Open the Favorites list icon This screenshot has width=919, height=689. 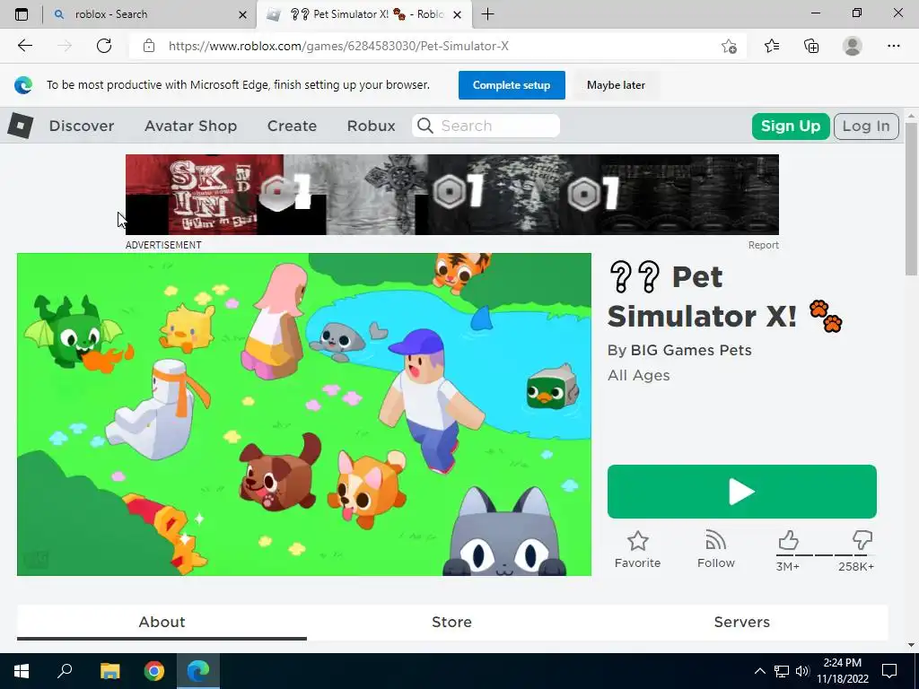772,46
